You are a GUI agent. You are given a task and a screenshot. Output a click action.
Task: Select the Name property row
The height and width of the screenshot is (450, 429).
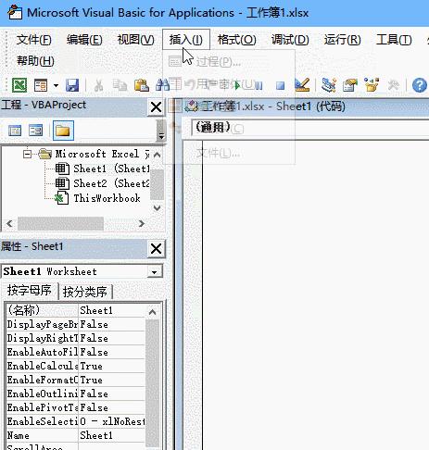[x=75, y=435]
